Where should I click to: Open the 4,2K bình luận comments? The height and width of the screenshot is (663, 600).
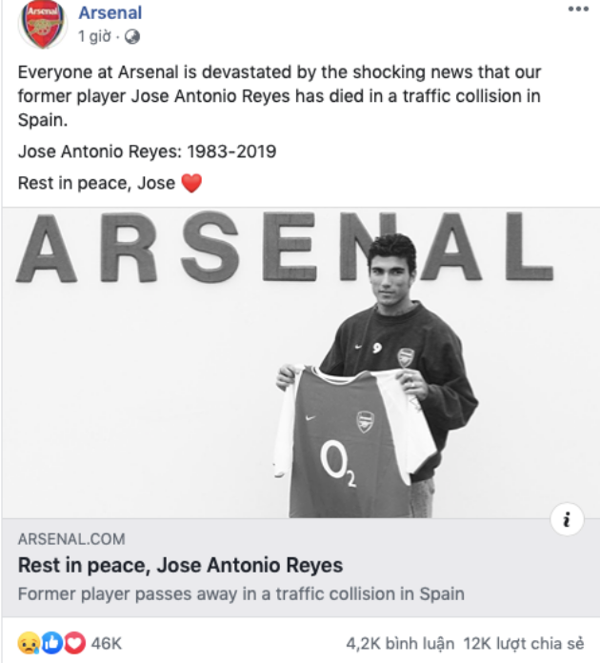[x=401, y=643]
